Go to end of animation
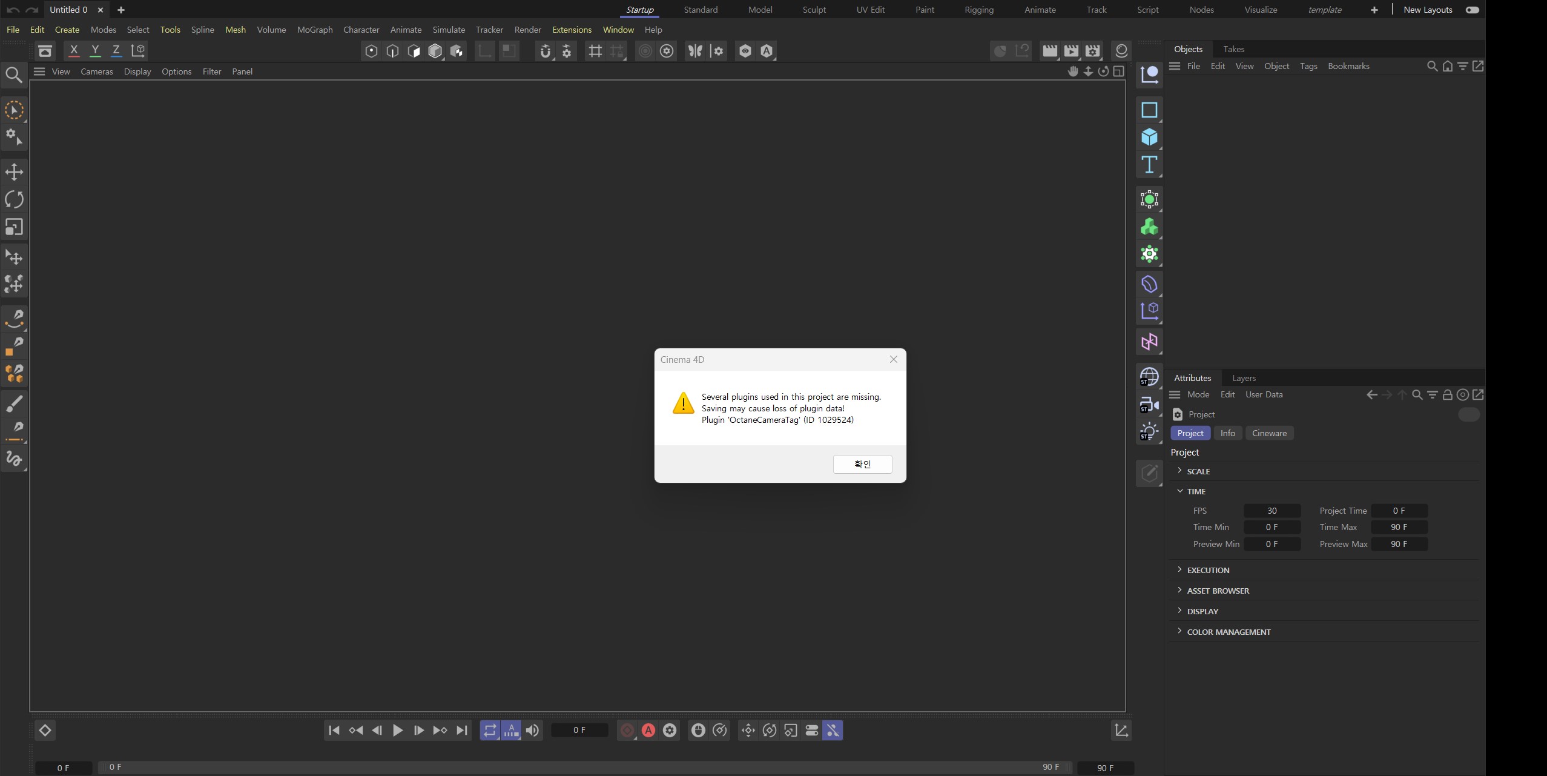Viewport: 1547px width, 776px height. (x=462, y=730)
